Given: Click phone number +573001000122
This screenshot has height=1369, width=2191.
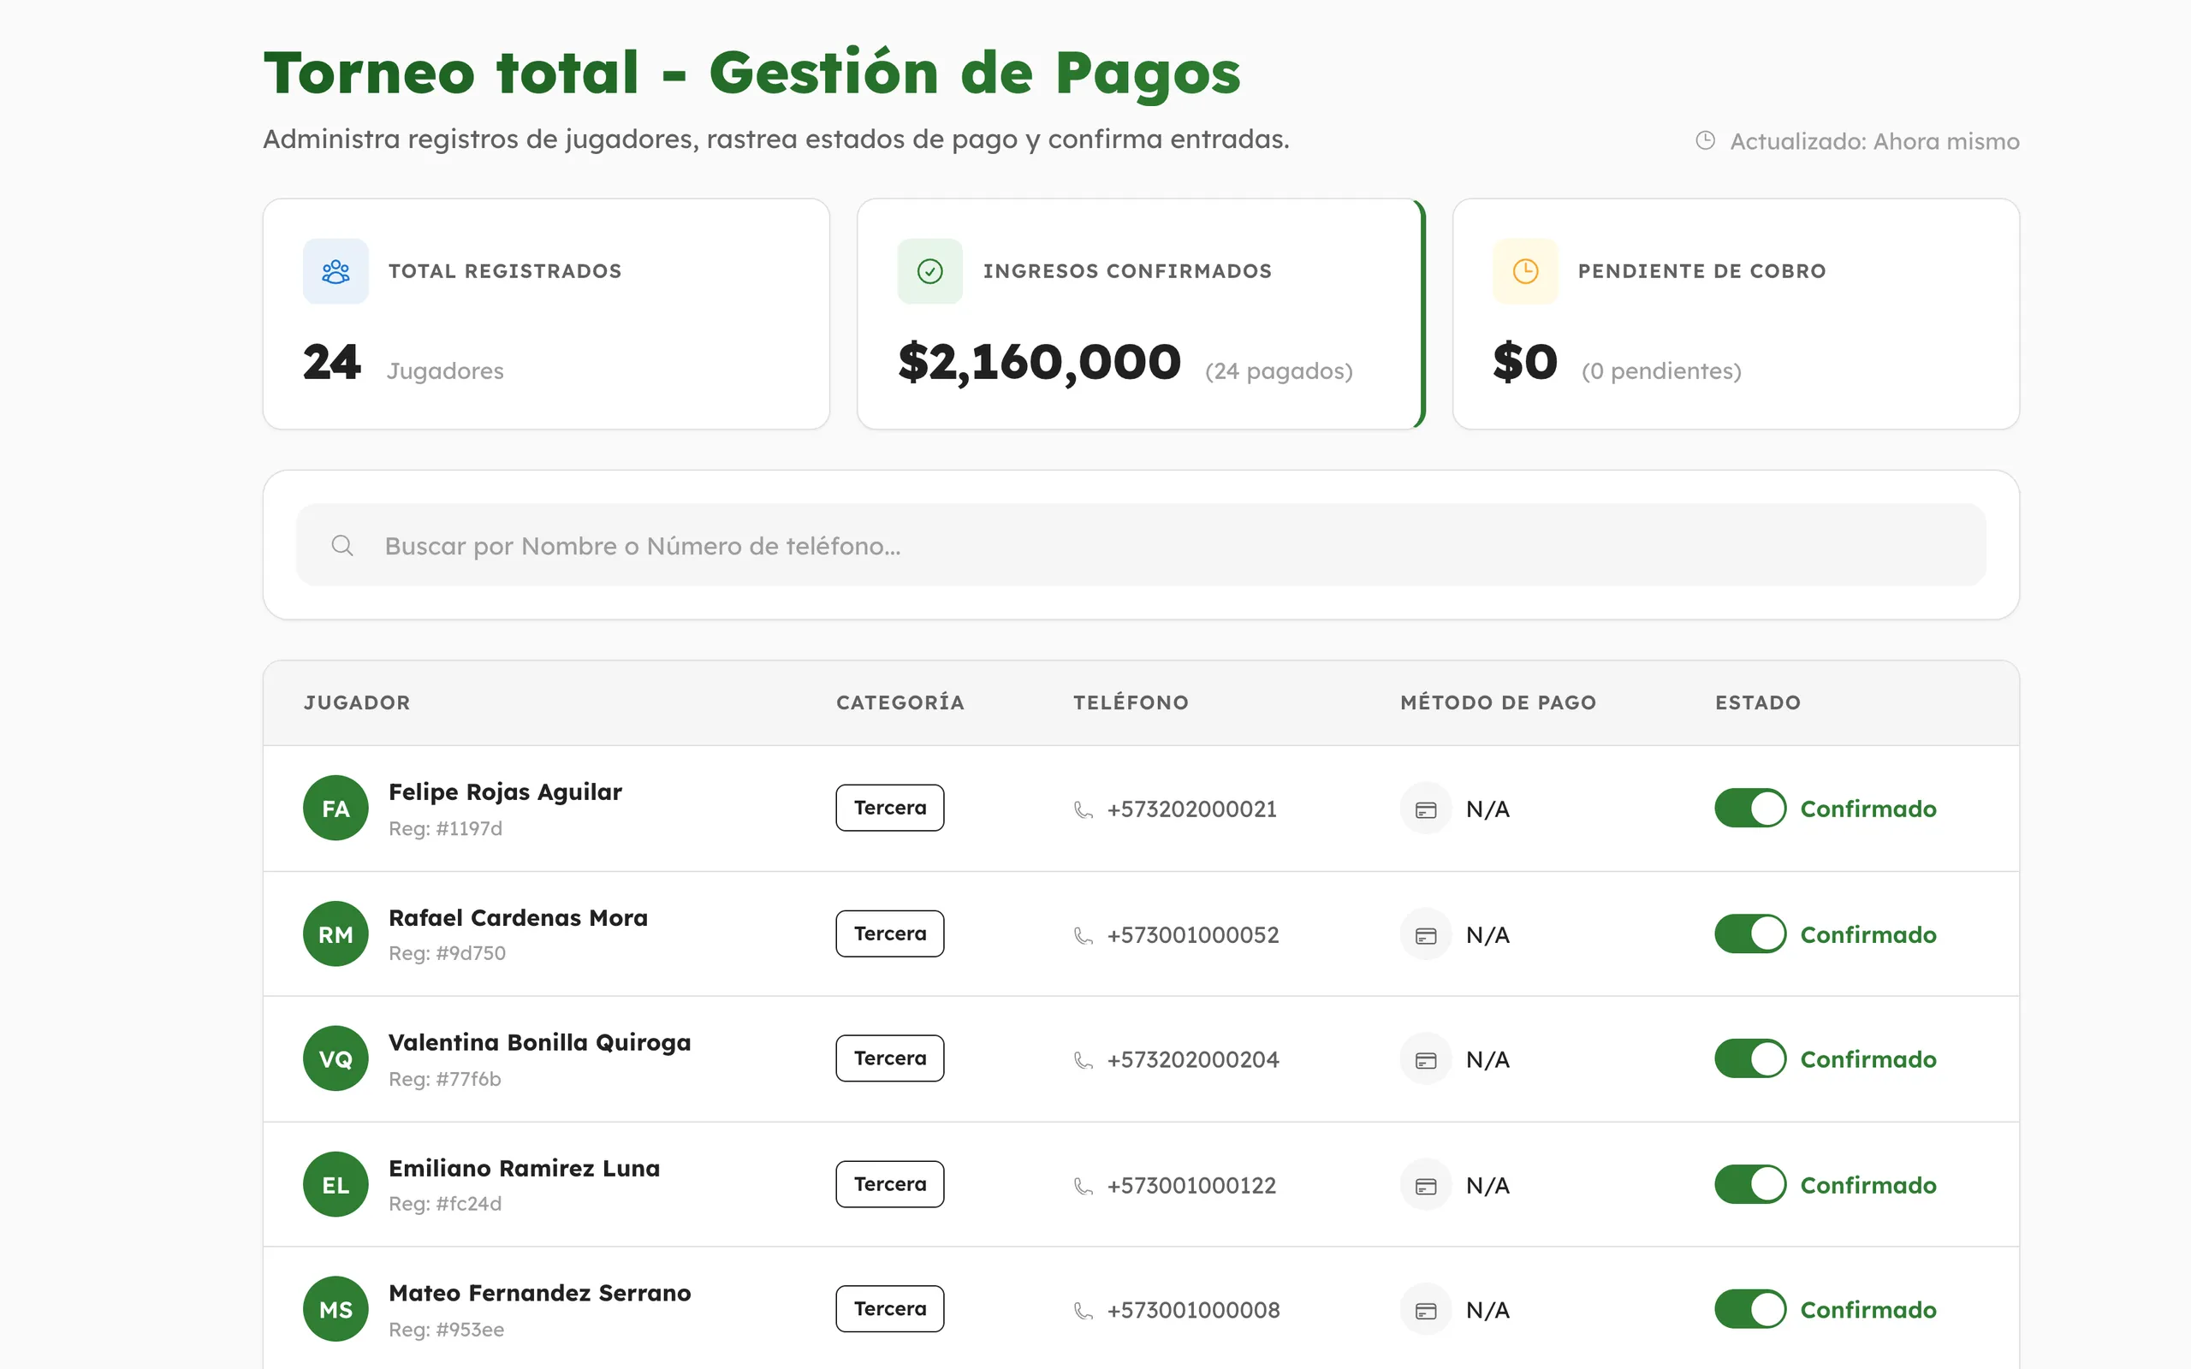Looking at the screenshot, I should point(1191,1186).
